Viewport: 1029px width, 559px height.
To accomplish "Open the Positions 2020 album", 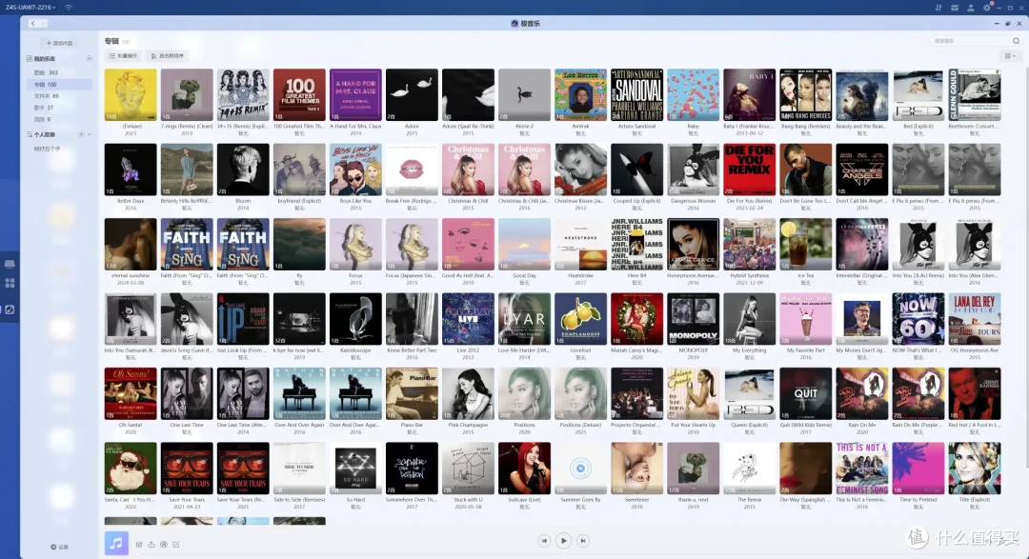I will click(x=524, y=393).
